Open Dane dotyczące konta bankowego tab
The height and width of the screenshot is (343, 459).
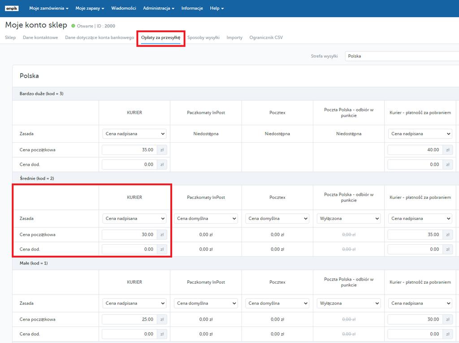pos(100,38)
